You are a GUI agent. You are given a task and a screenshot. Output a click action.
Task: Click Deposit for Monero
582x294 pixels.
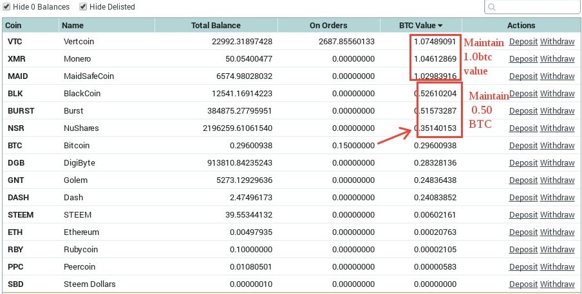pyautogui.click(x=523, y=59)
